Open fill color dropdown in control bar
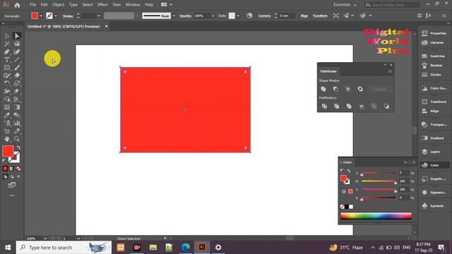The width and height of the screenshot is (452, 254). [41, 16]
